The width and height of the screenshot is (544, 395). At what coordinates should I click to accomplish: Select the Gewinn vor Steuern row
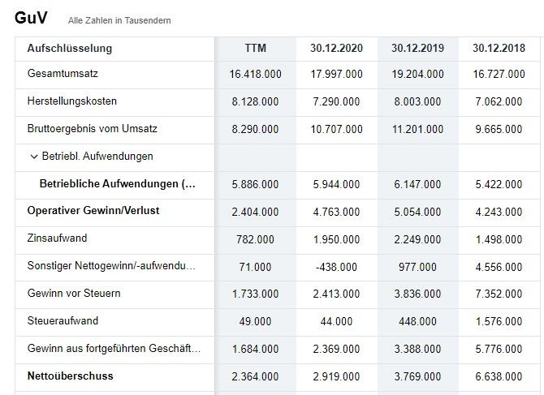click(x=74, y=293)
